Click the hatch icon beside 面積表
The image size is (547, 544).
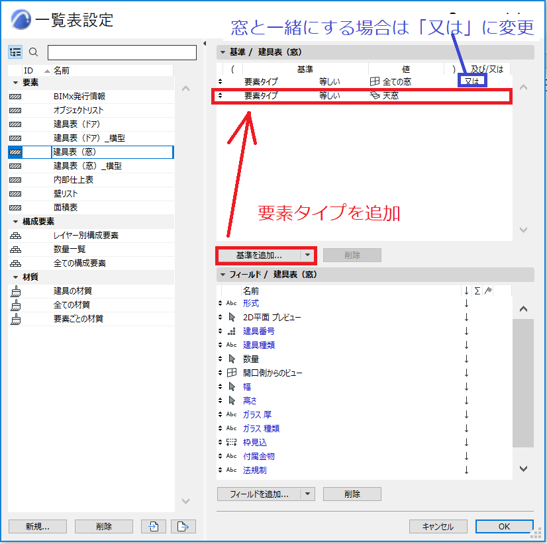15,208
